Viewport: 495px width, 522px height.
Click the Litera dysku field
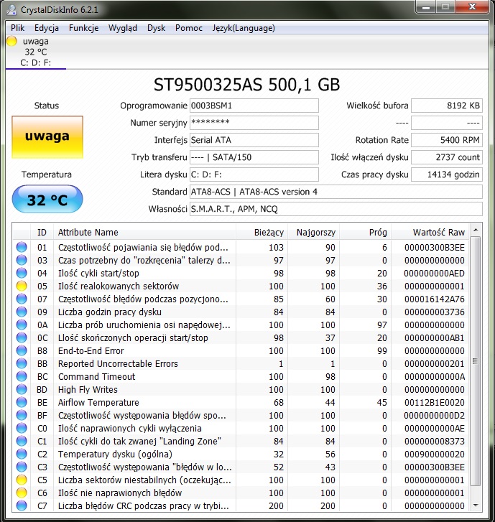(x=254, y=174)
